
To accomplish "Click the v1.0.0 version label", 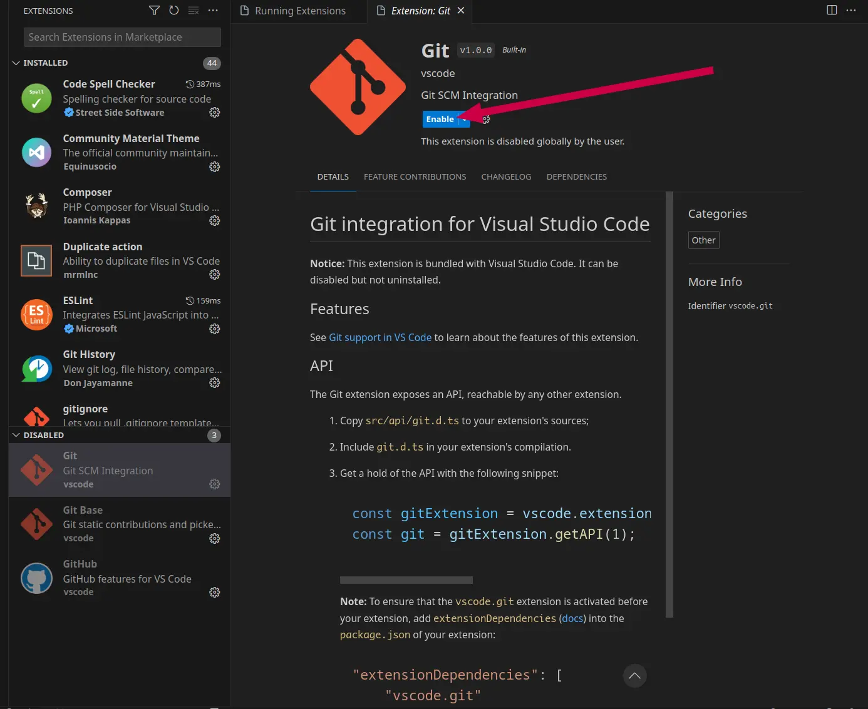I will point(476,50).
